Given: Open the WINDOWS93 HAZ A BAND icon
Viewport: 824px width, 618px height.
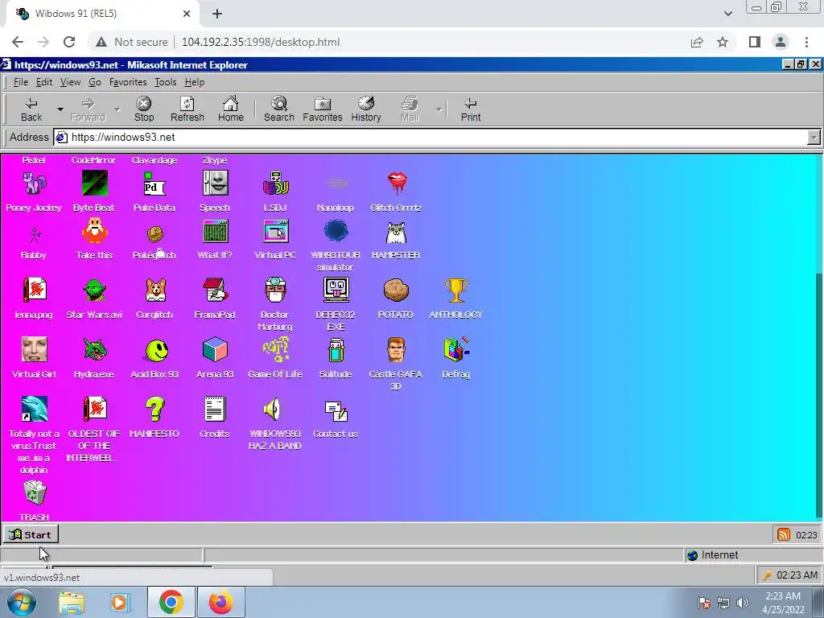Looking at the screenshot, I should 272,410.
